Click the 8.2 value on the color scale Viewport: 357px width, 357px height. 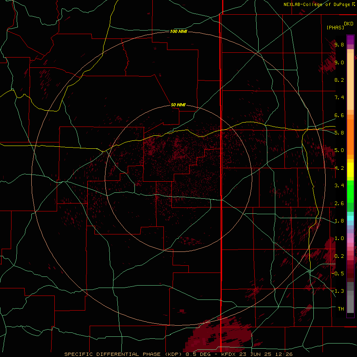[x=339, y=80]
